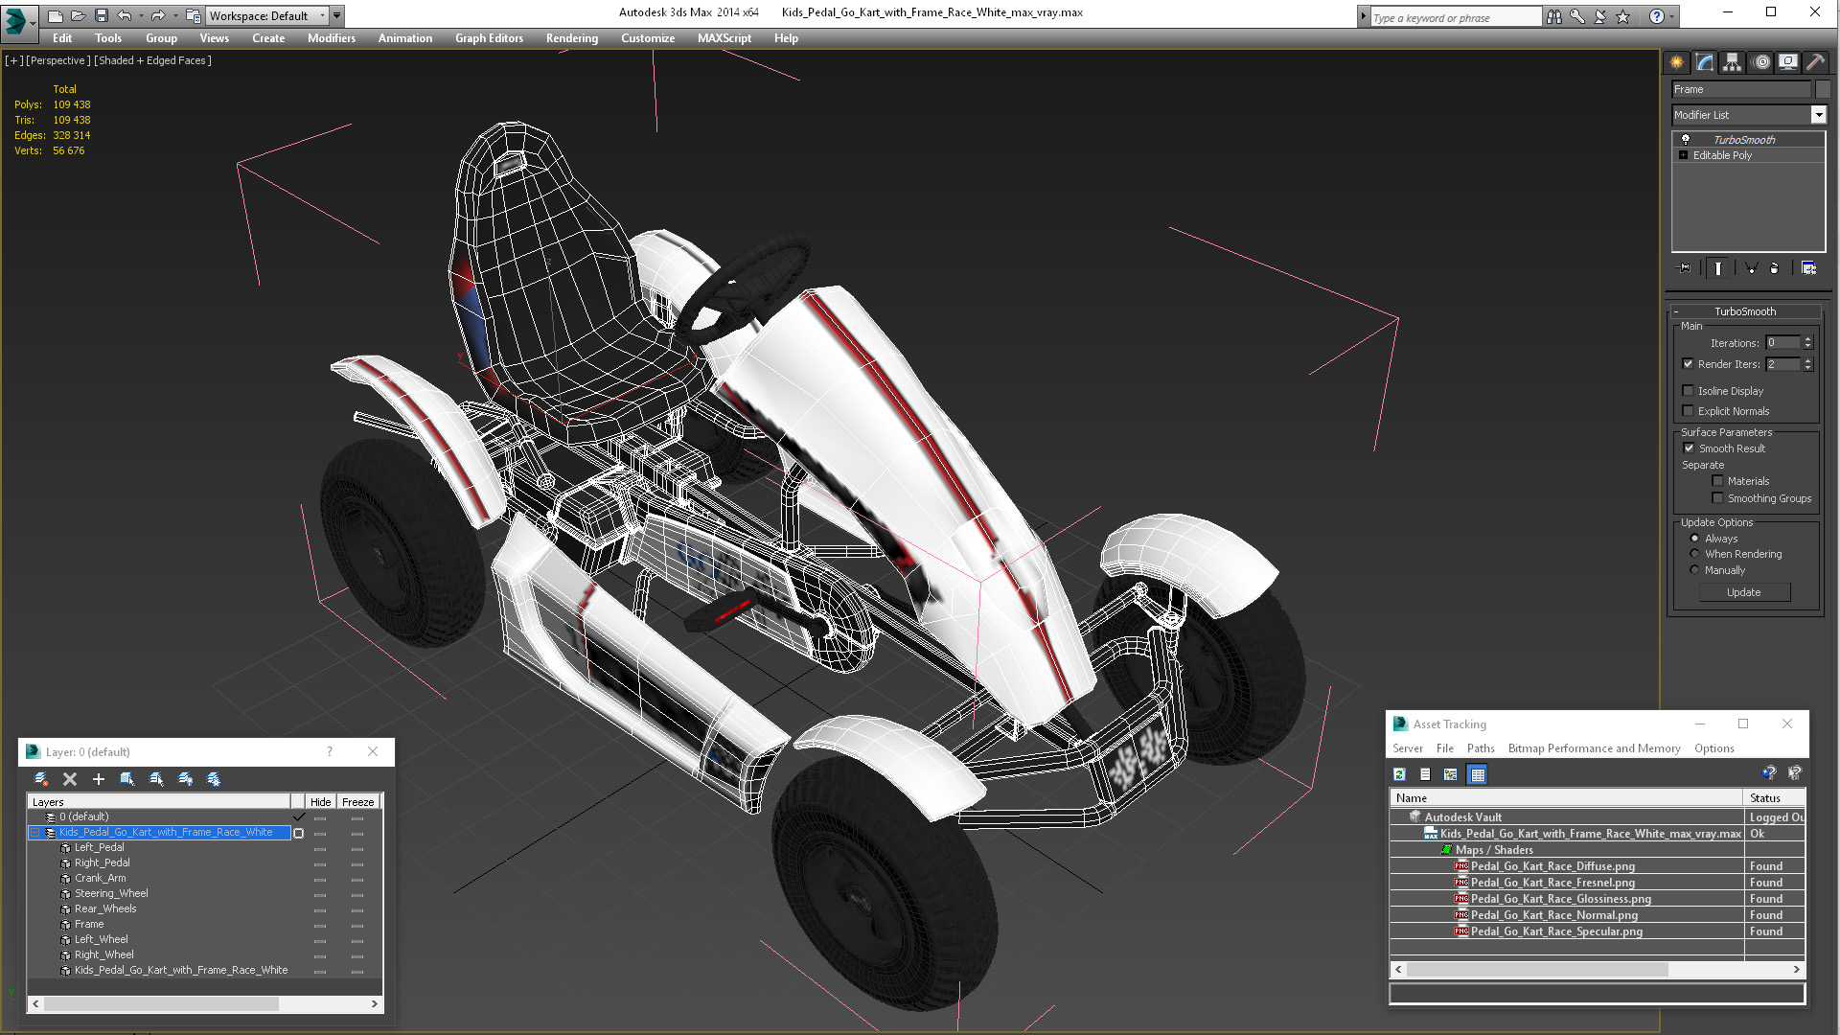Click the tree view icon in Asset Tracking
The image size is (1840, 1035).
[1451, 774]
